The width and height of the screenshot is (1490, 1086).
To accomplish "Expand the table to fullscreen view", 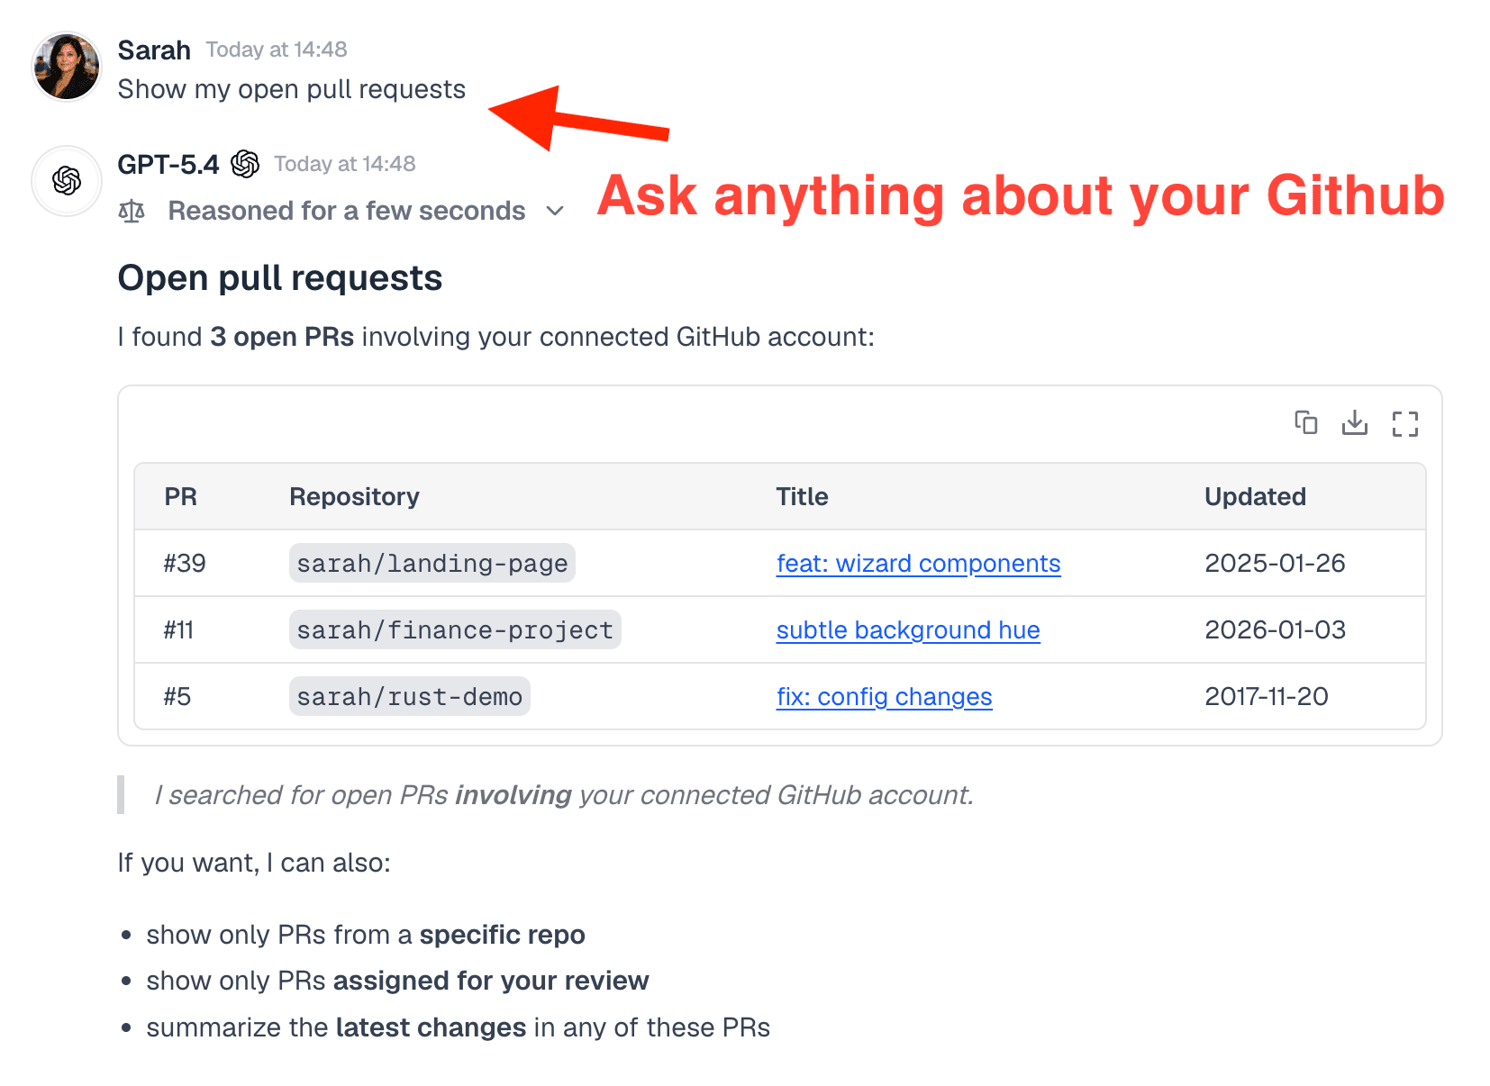I will pyautogui.click(x=1404, y=423).
